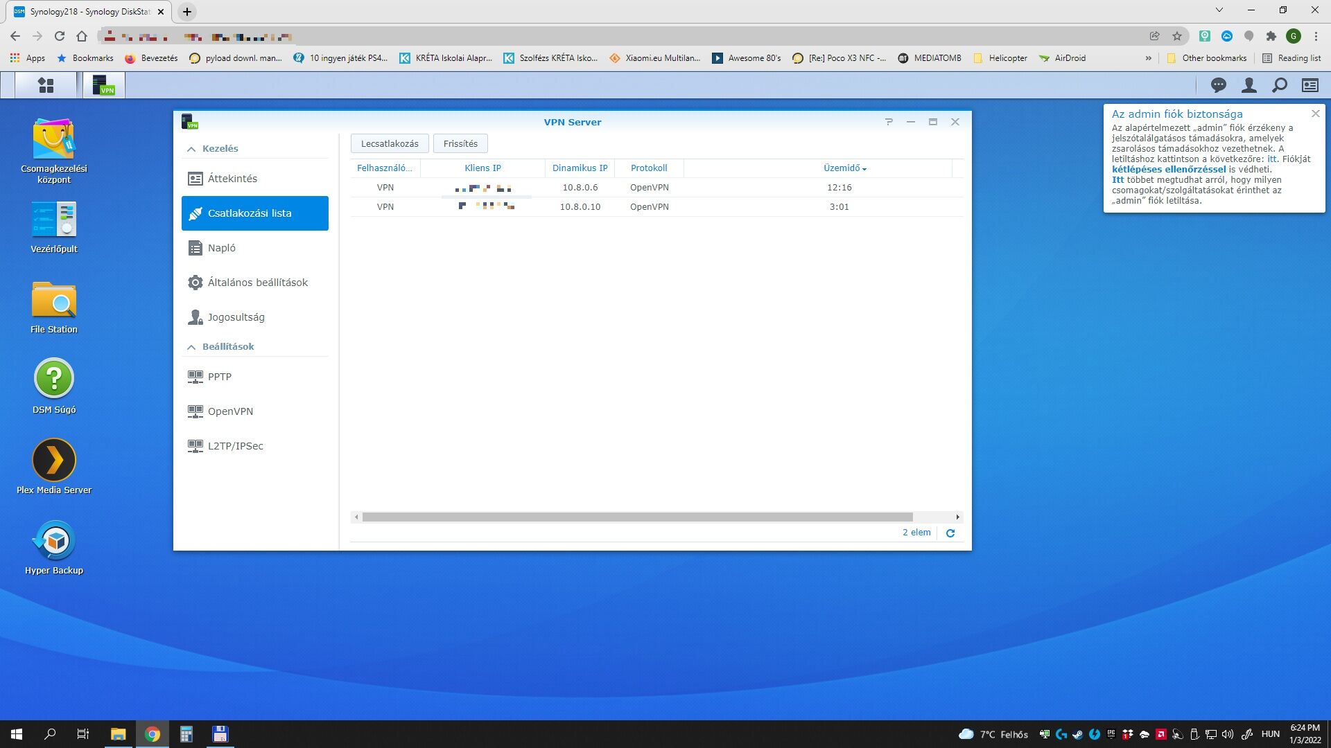Open Chrome three-dot menu
This screenshot has height=748, width=1331.
point(1316,36)
